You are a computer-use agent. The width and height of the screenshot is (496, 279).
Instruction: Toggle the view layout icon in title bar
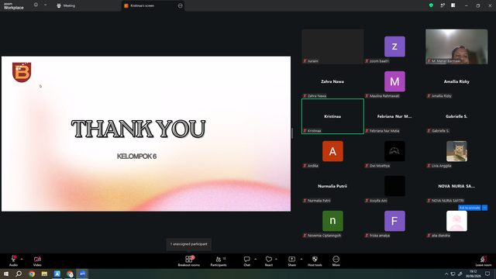(453, 5)
